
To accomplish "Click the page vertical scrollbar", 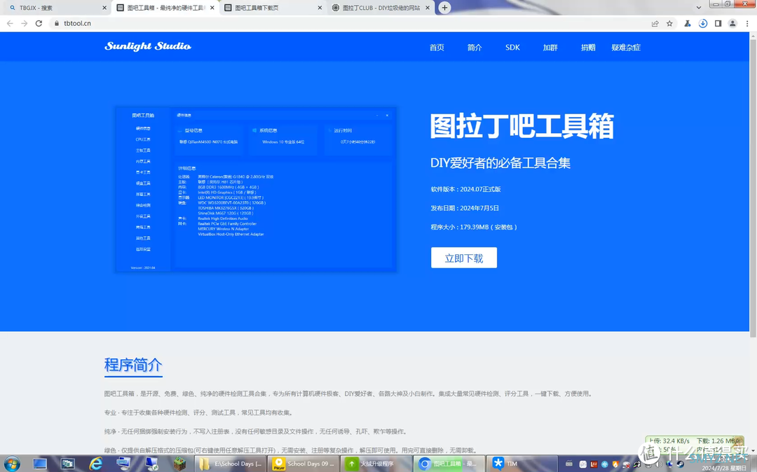I will pos(753,188).
